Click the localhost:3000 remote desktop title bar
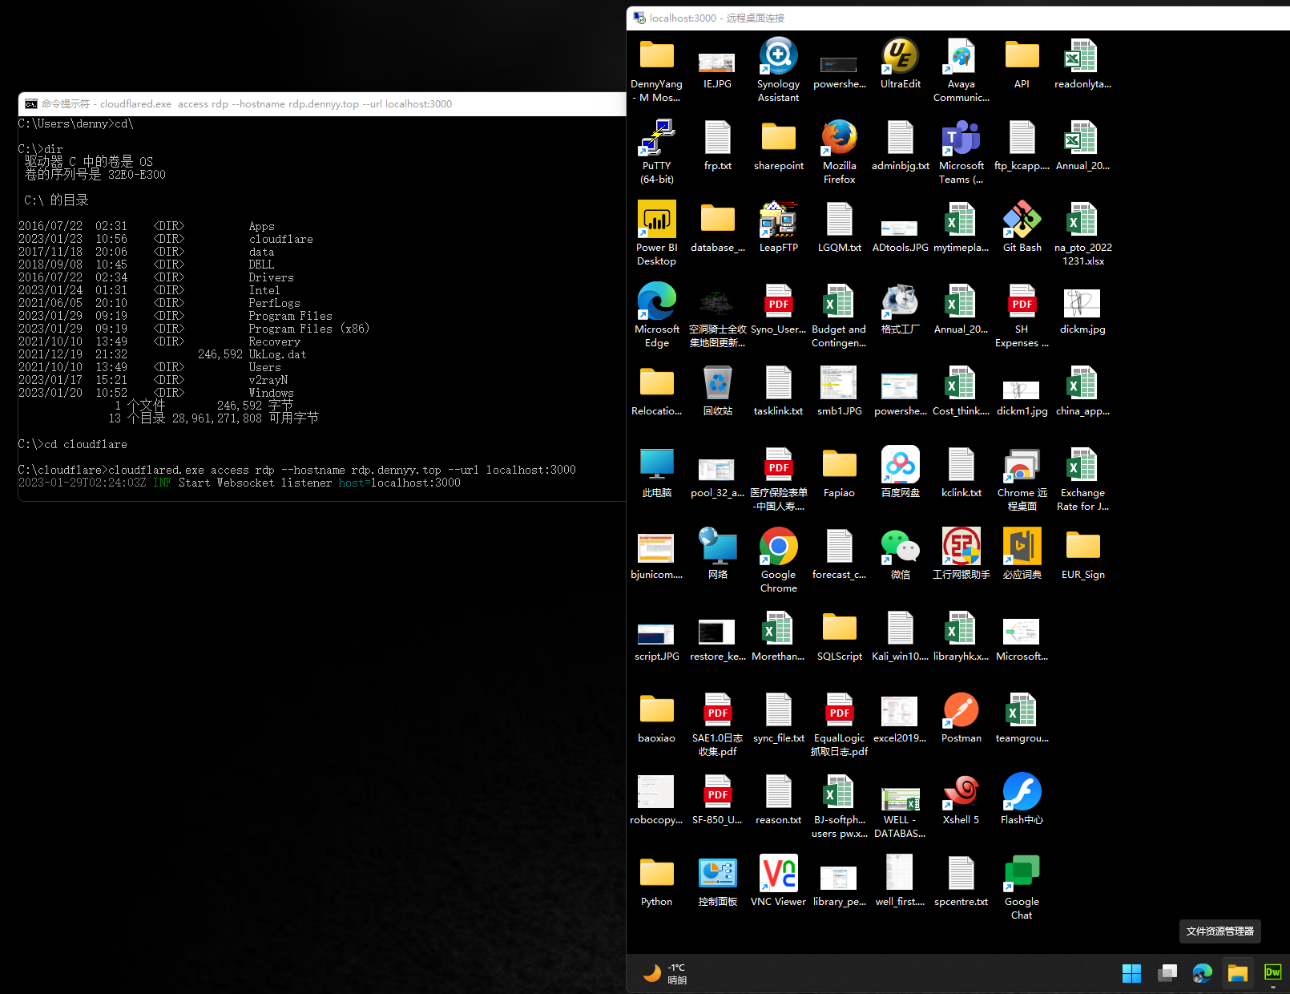1290x994 pixels. 958,18
